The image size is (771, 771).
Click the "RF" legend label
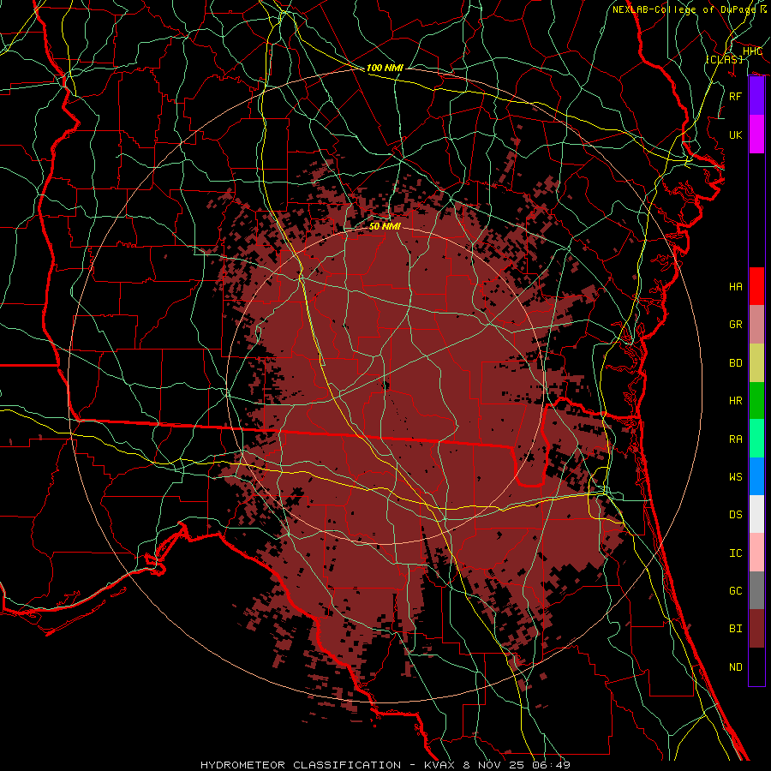(735, 96)
